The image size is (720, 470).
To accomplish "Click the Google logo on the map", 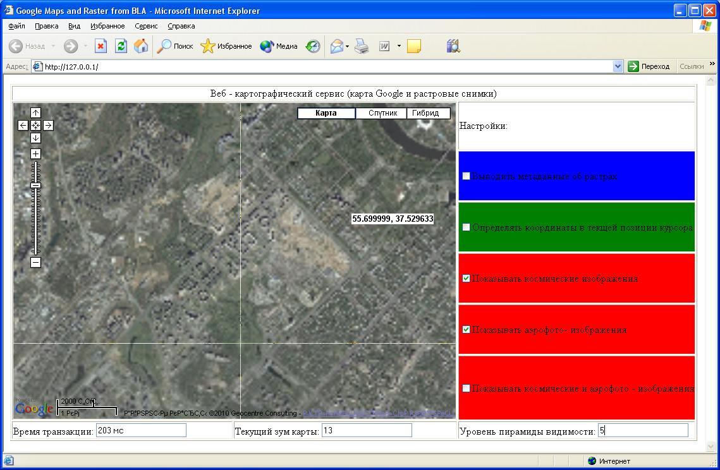I will tap(34, 408).
